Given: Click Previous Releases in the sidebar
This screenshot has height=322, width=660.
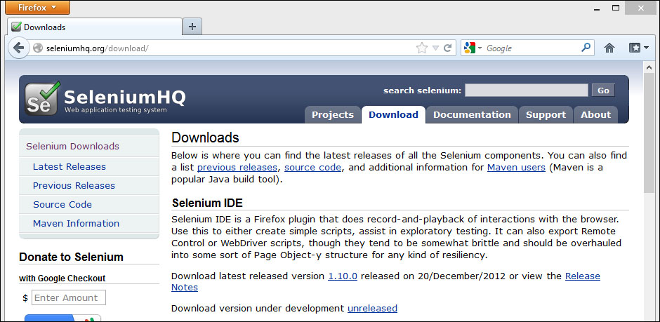Looking at the screenshot, I should [x=74, y=186].
